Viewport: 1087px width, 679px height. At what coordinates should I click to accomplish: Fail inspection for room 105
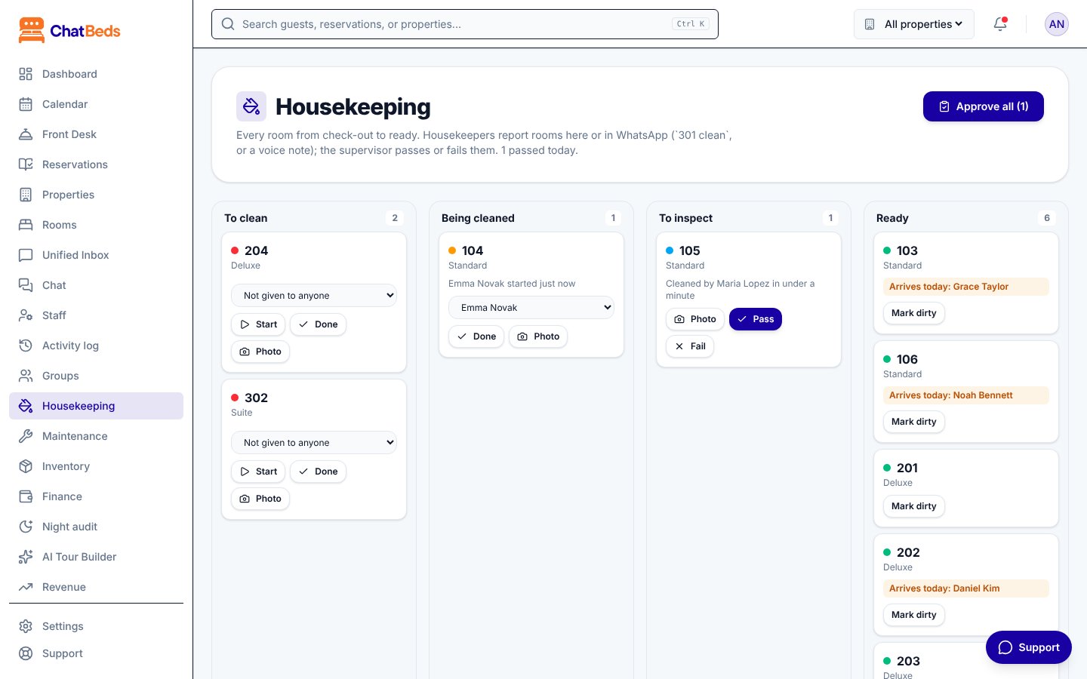(x=690, y=346)
